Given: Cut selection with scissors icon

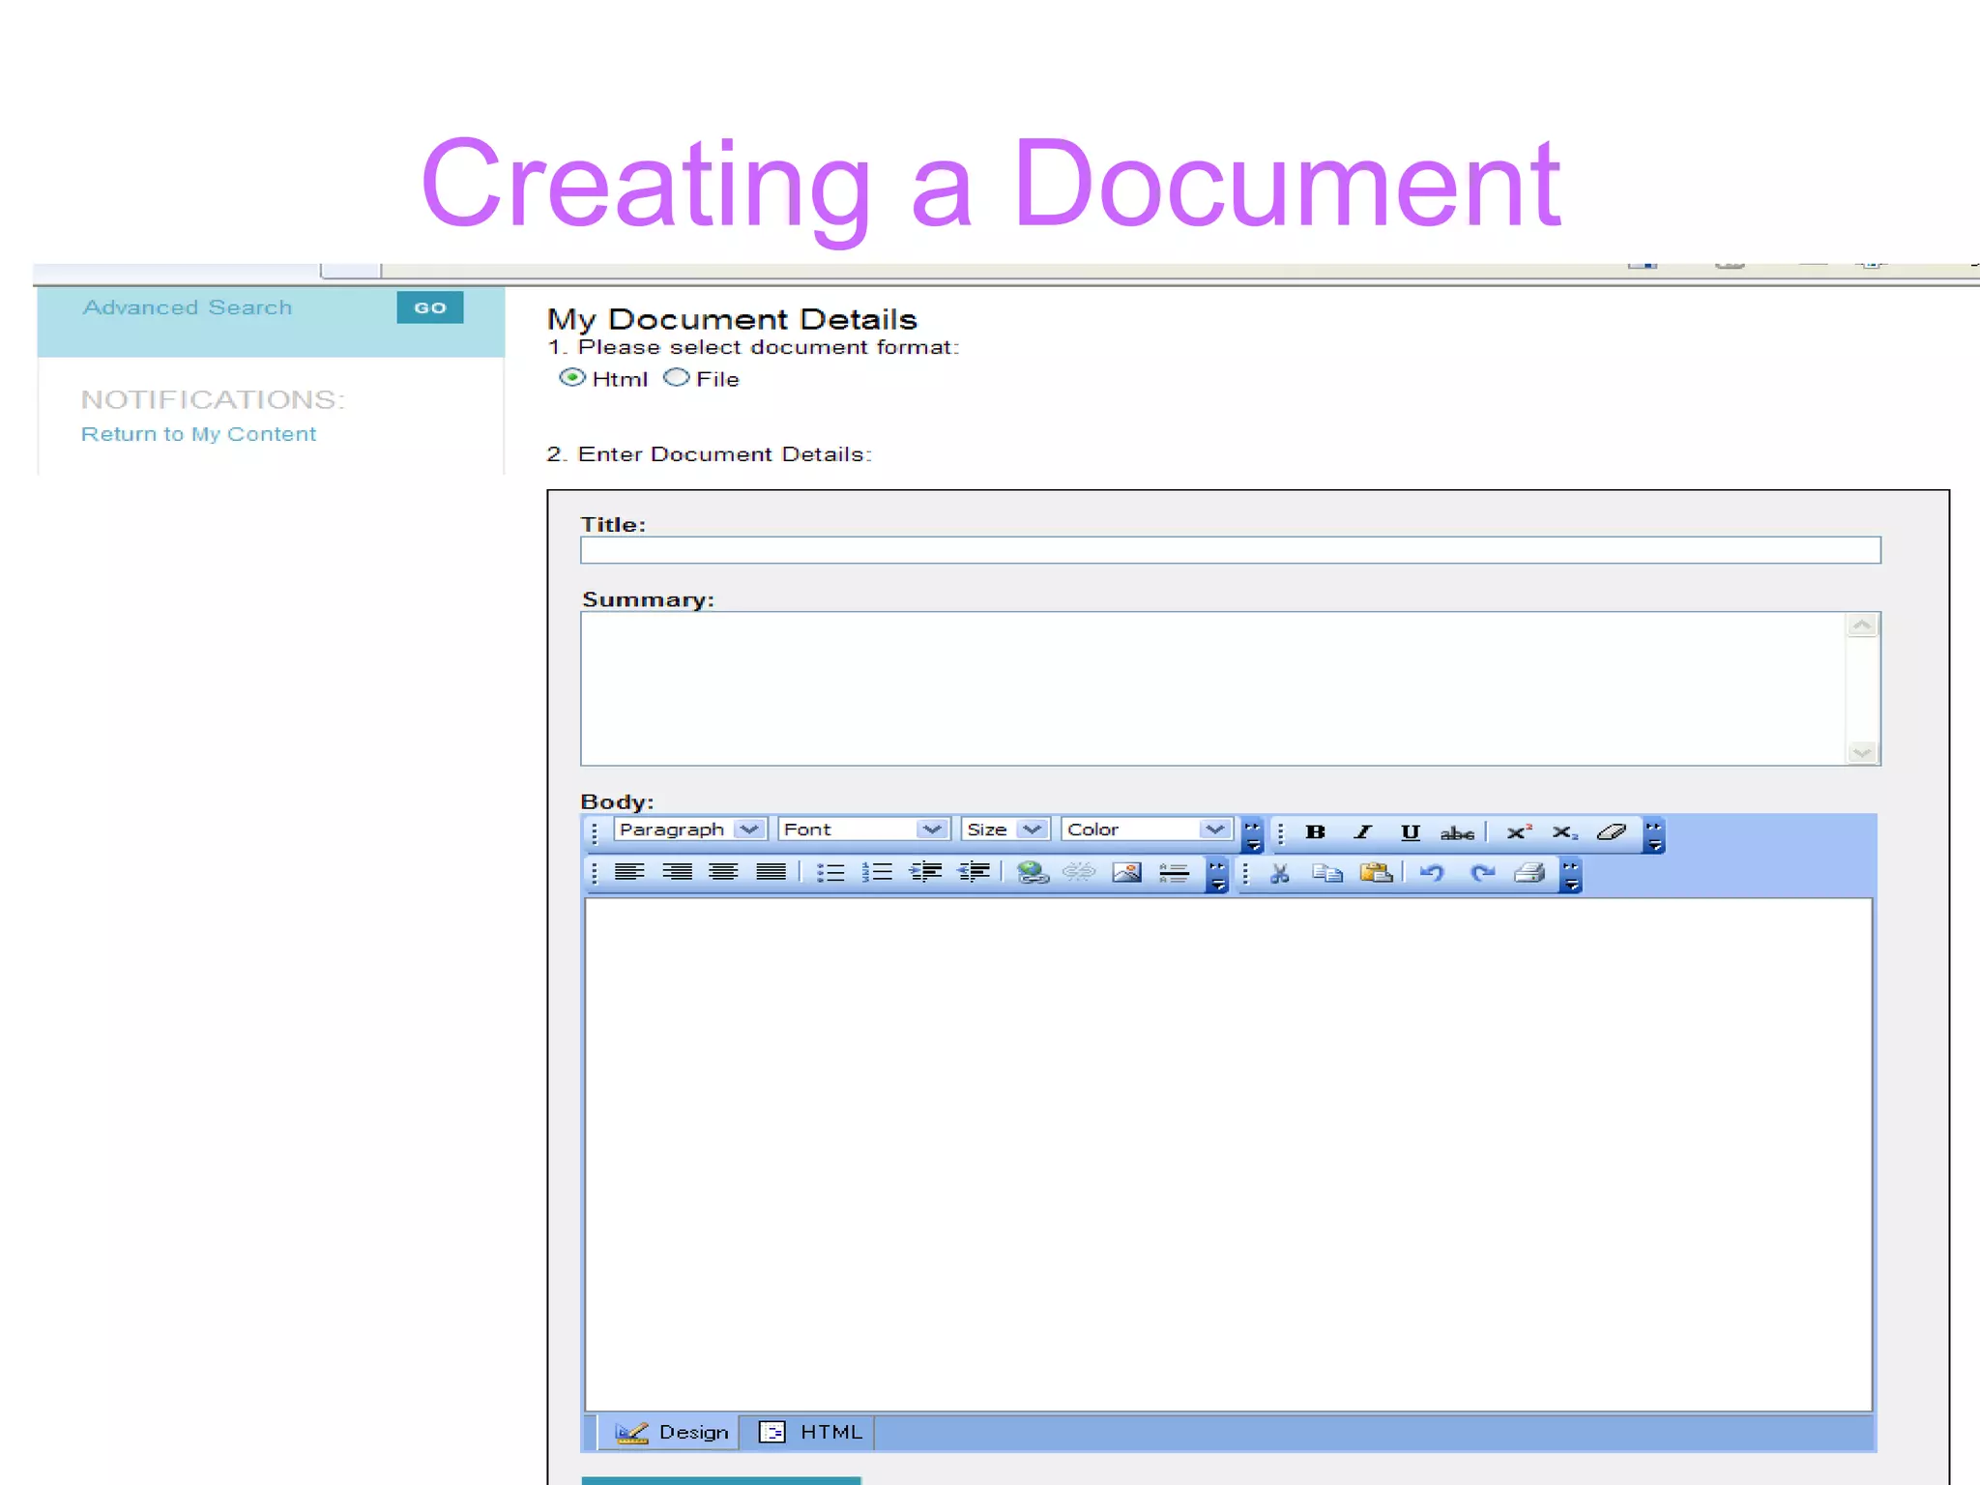Looking at the screenshot, I should pyautogui.click(x=1280, y=874).
